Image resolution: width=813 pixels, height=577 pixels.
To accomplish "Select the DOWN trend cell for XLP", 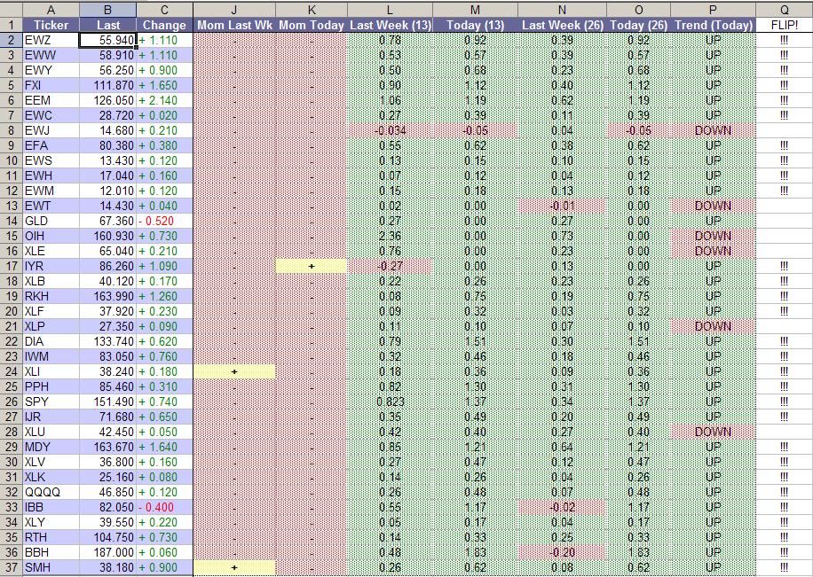I will (713, 326).
